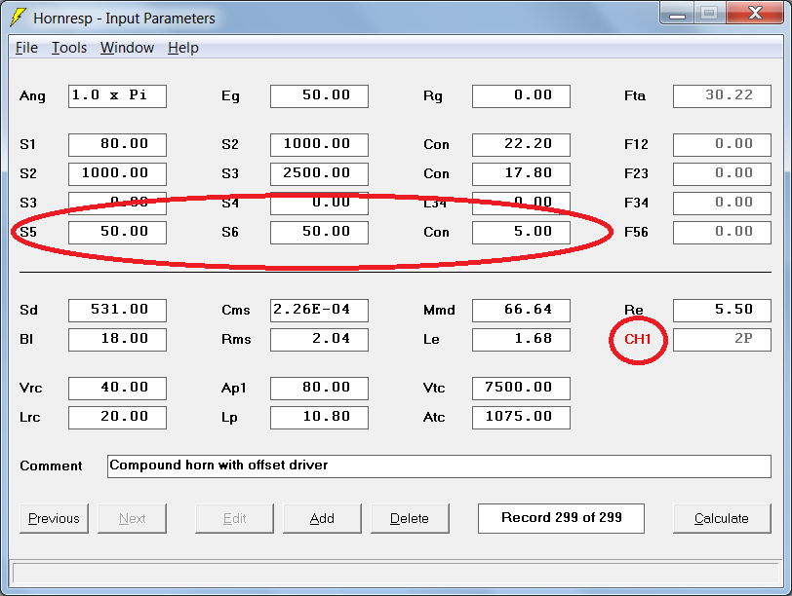Select the Atc field 1075.00

tap(521, 418)
